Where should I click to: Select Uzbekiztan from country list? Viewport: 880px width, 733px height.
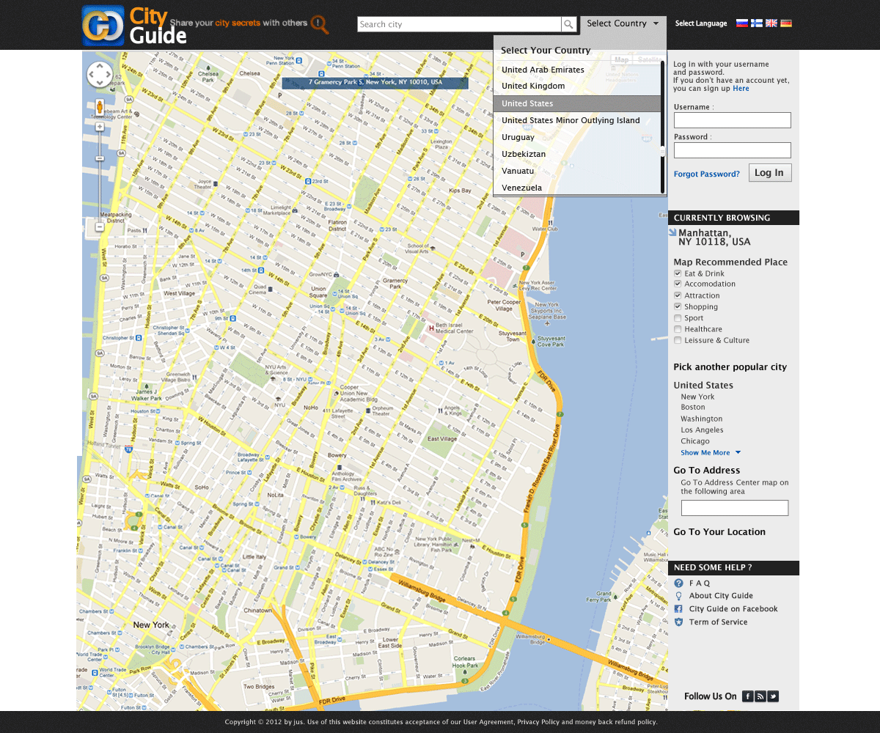coord(524,154)
